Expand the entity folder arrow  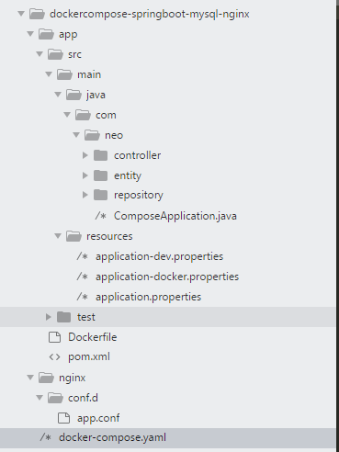pyautogui.click(x=85, y=175)
